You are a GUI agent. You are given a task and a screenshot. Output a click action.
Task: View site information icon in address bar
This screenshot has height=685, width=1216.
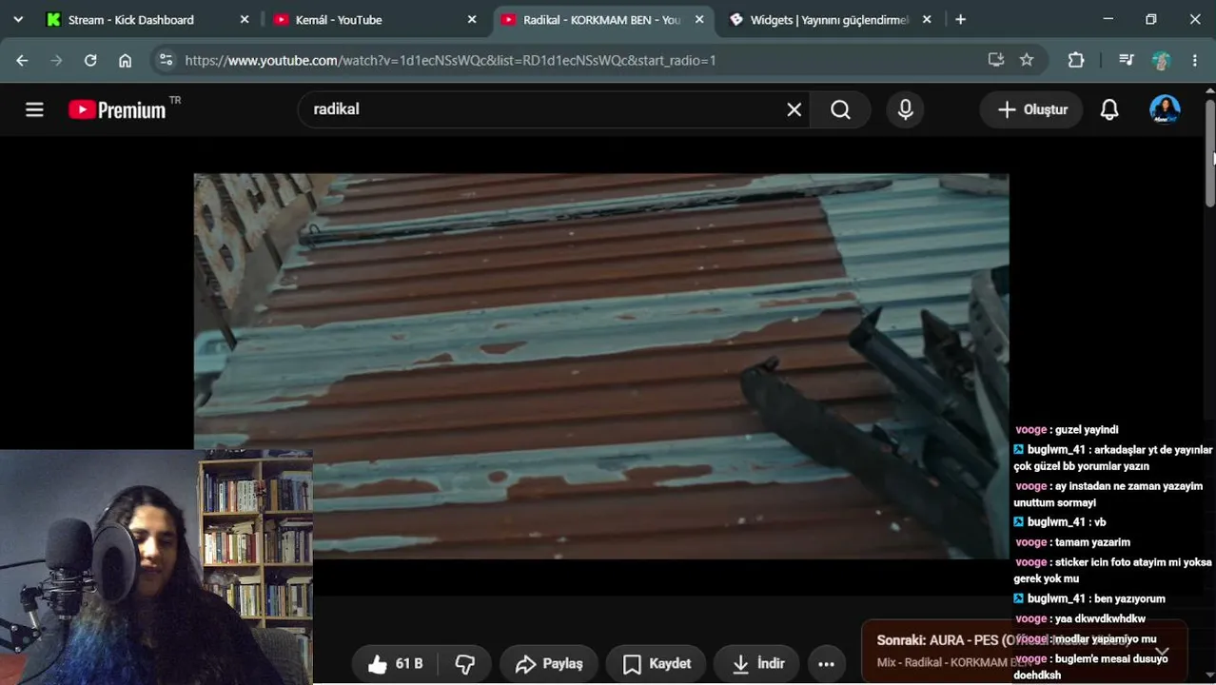pyautogui.click(x=166, y=60)
